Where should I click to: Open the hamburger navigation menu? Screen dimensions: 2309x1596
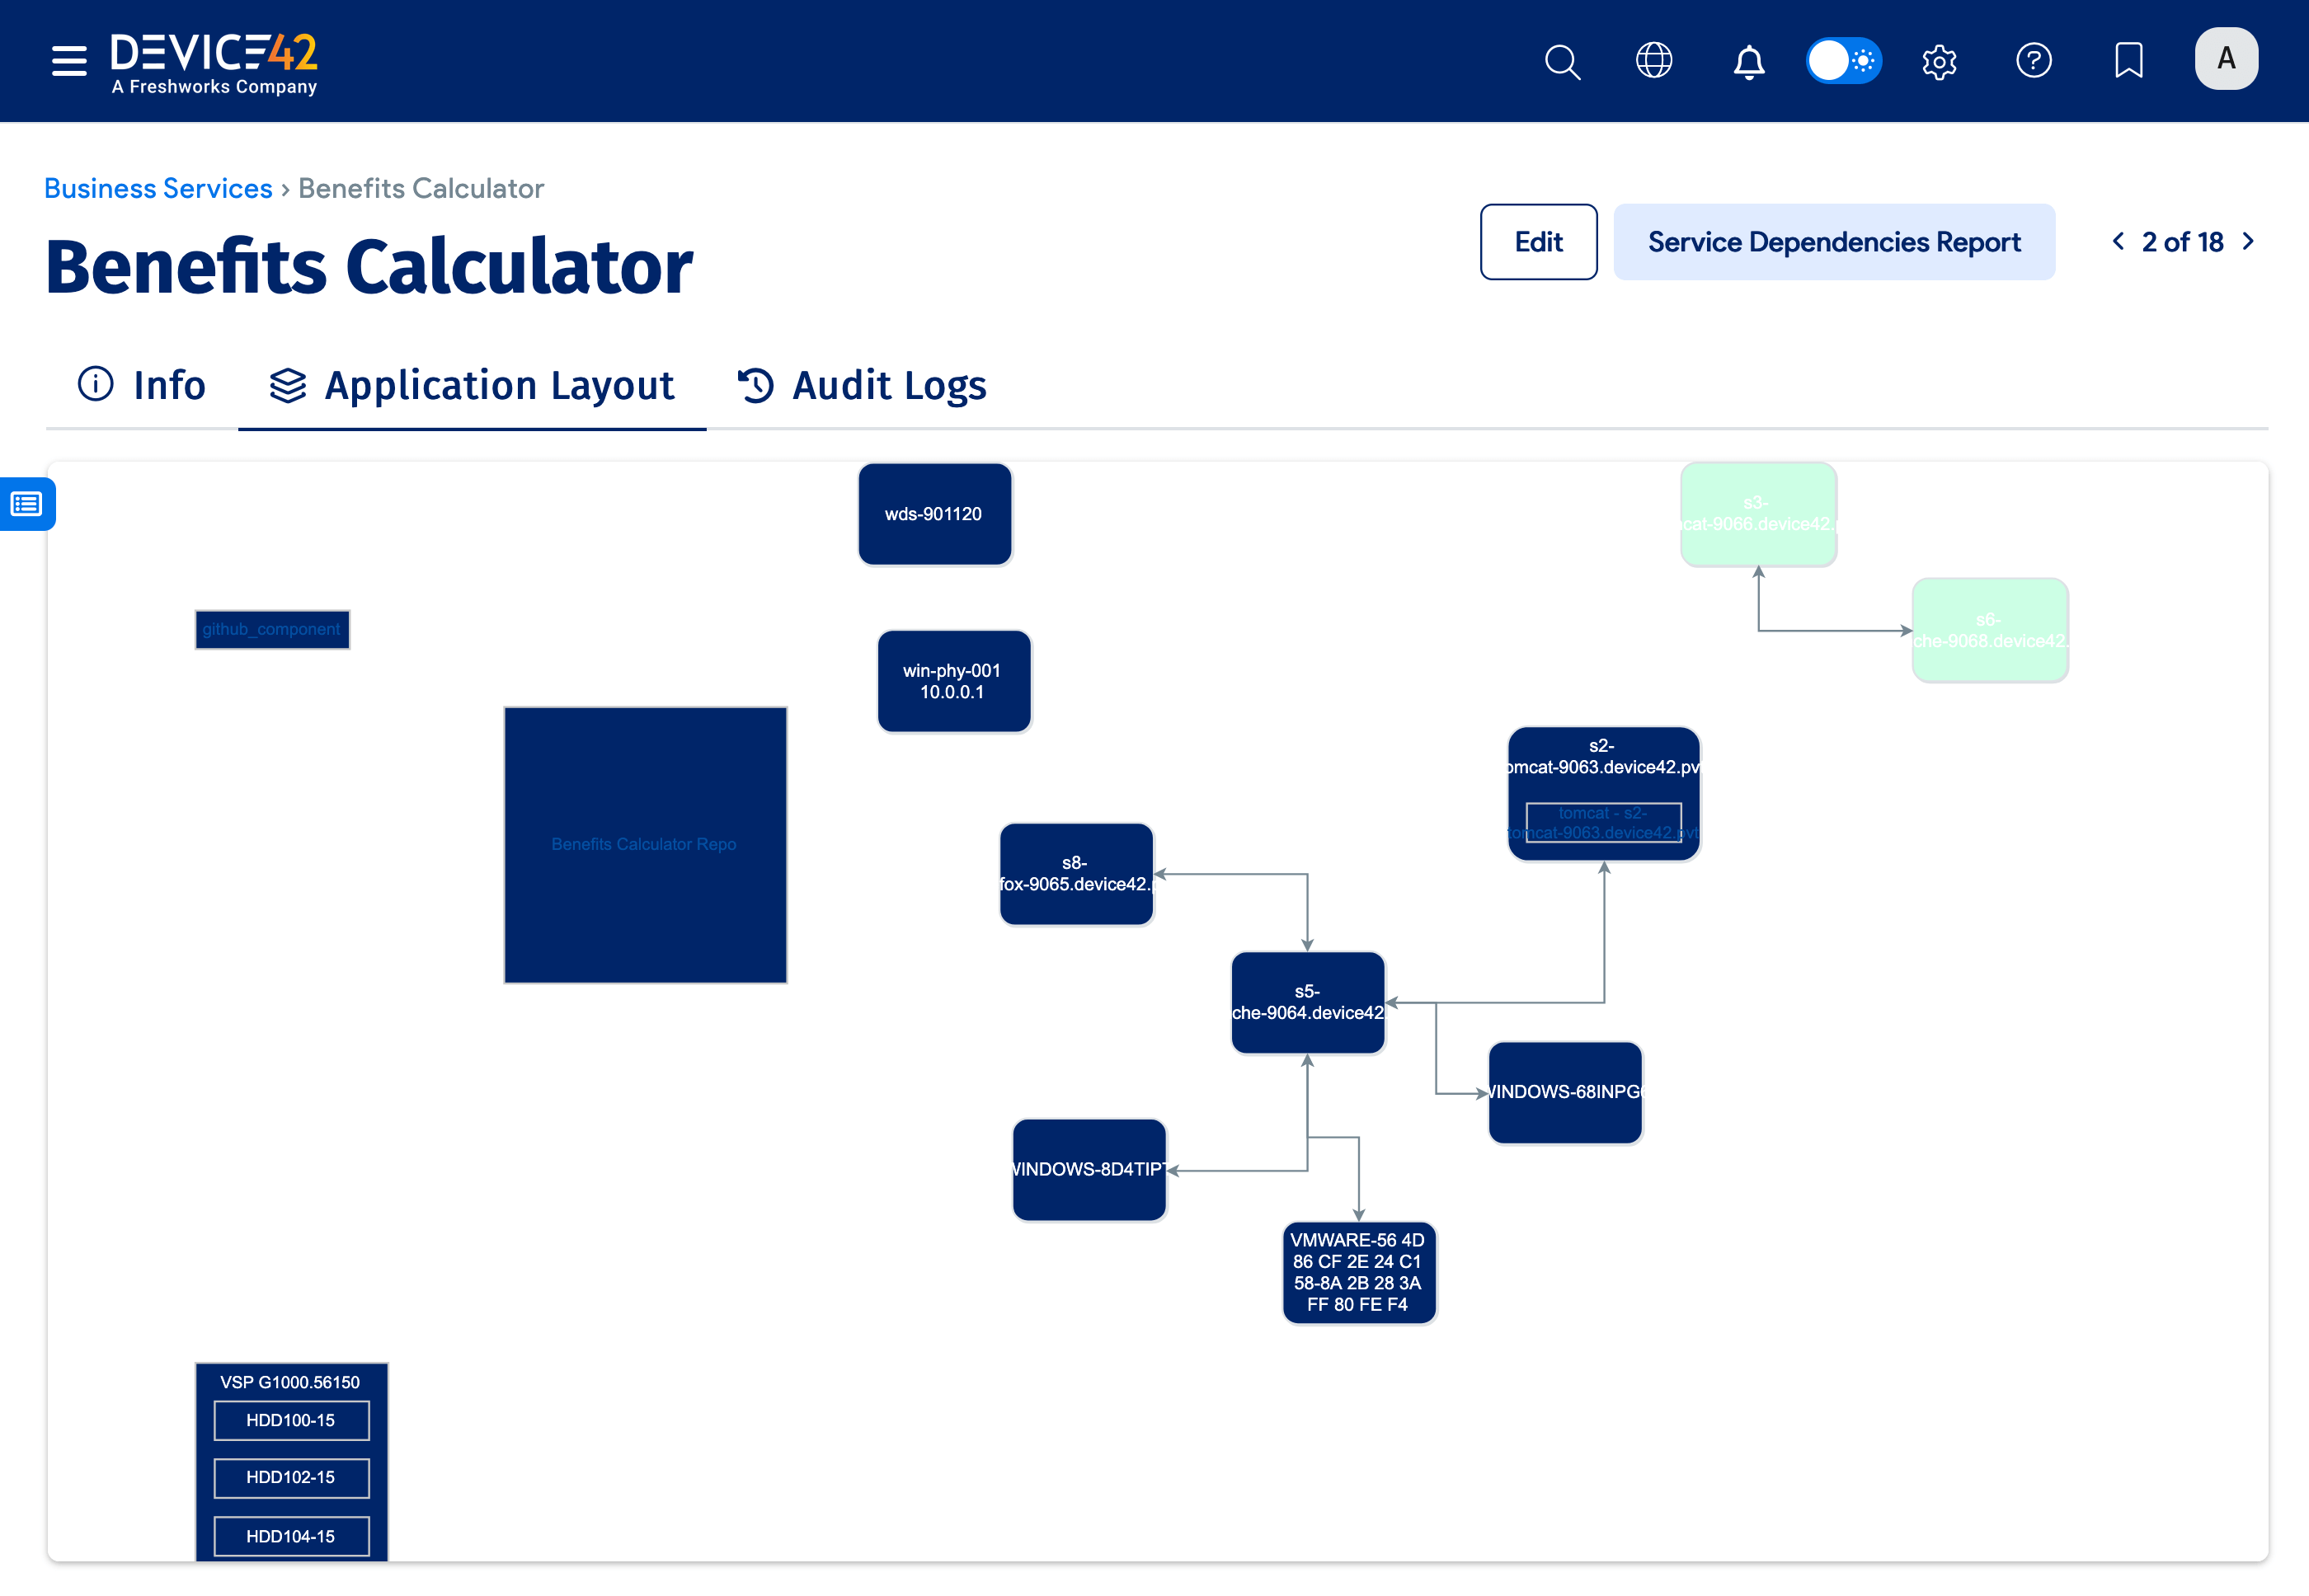pos(69,61)
